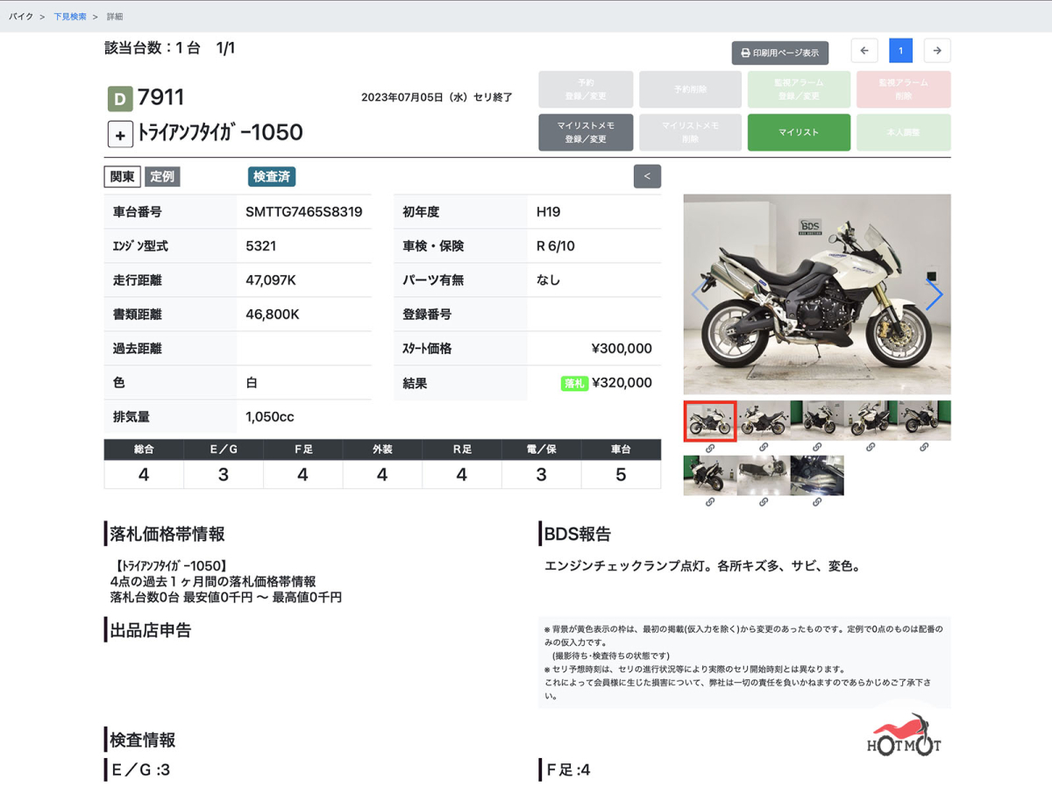Click link icon under the red-outlined thumbnail

pos(710,448)
